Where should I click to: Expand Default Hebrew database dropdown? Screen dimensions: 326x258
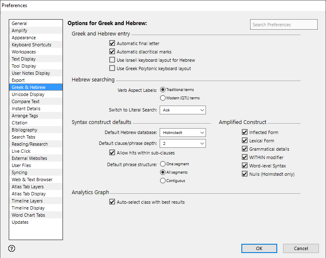[183, 133]
